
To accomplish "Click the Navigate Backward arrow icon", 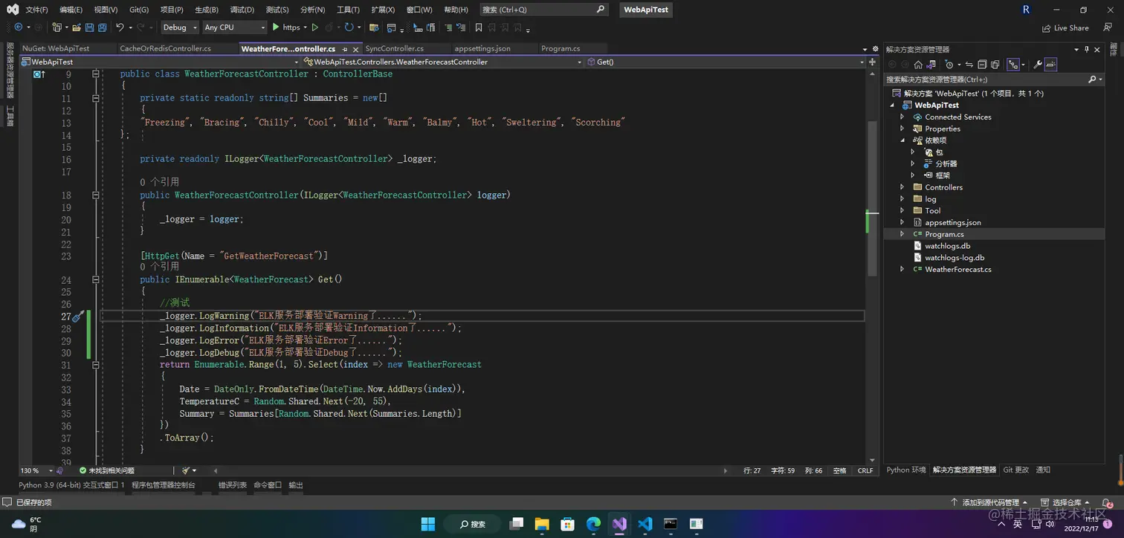I will (19, 27).
